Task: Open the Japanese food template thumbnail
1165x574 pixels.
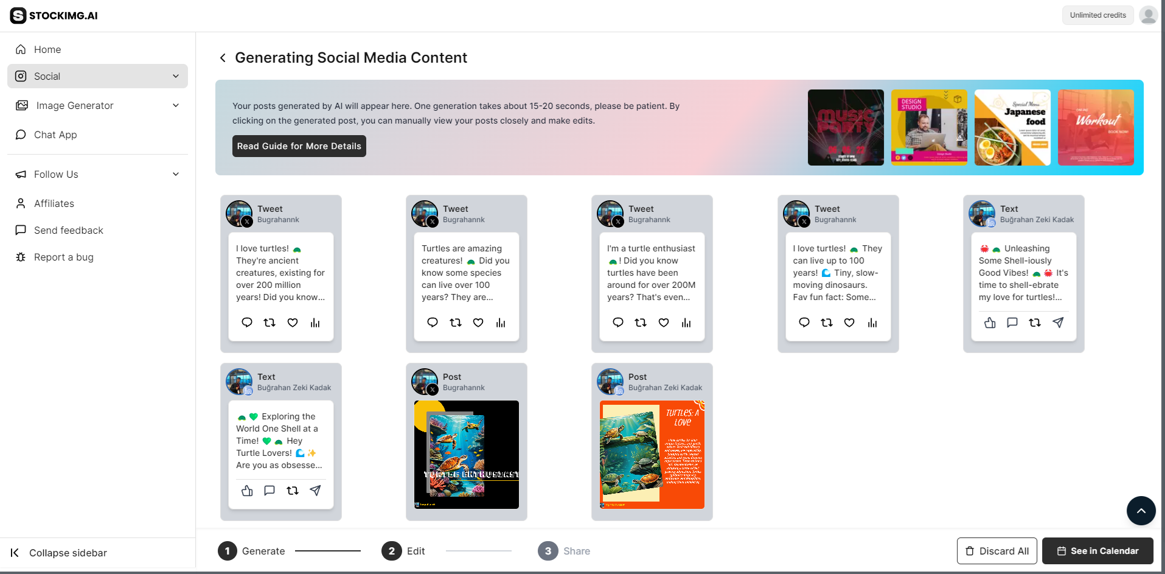Action: [x=1012, y=127]
